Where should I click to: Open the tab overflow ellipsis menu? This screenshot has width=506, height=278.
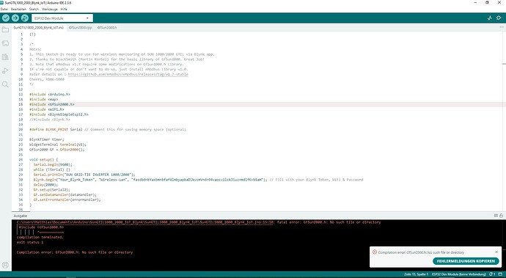502,27
